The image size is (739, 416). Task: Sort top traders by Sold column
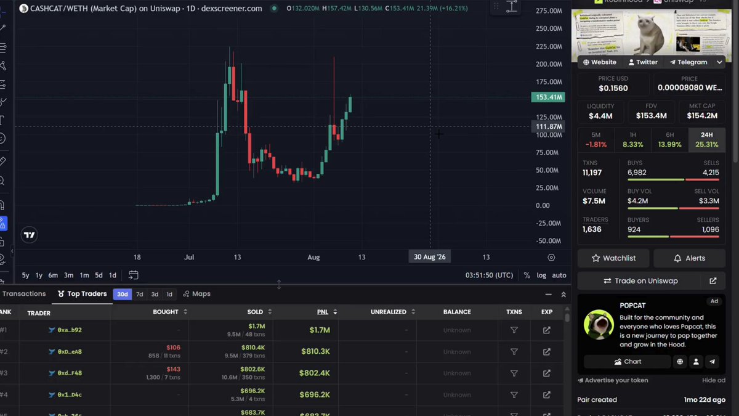point(259,312)
